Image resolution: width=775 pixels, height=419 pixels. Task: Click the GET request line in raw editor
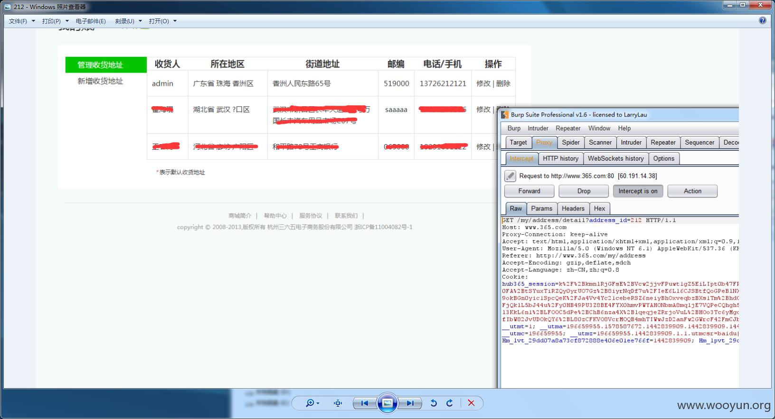click(589, 220)
